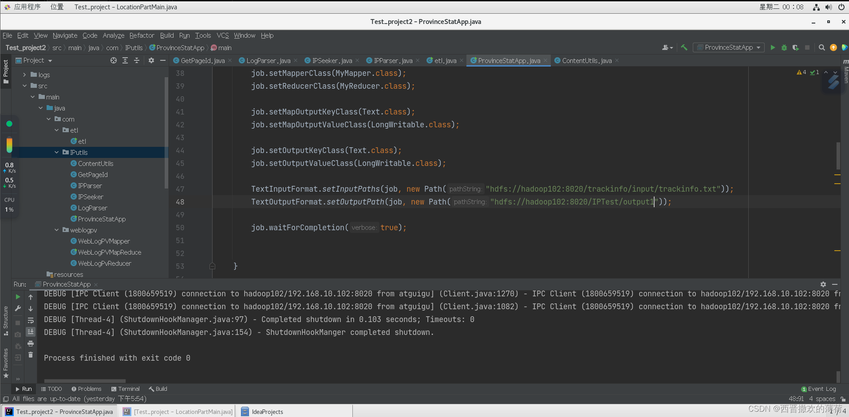Click the orange IDE update arrow icon
The image size is (849, 417).
click(833, 47)
